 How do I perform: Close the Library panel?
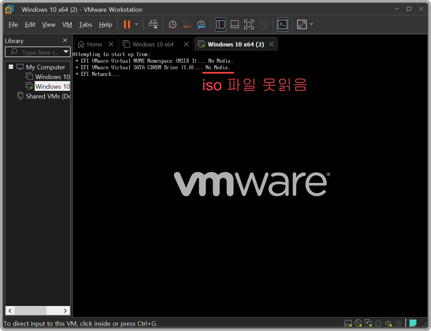point(65,41)
